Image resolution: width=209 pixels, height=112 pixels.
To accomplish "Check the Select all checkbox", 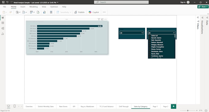I will pyautogui.click(x=150, y=36).
